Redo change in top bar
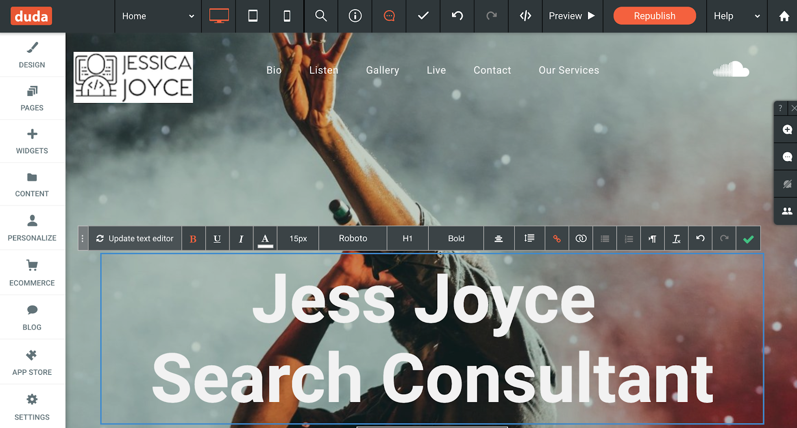The image size is (797, 428). pyautogui.click(x=492, y=16)
